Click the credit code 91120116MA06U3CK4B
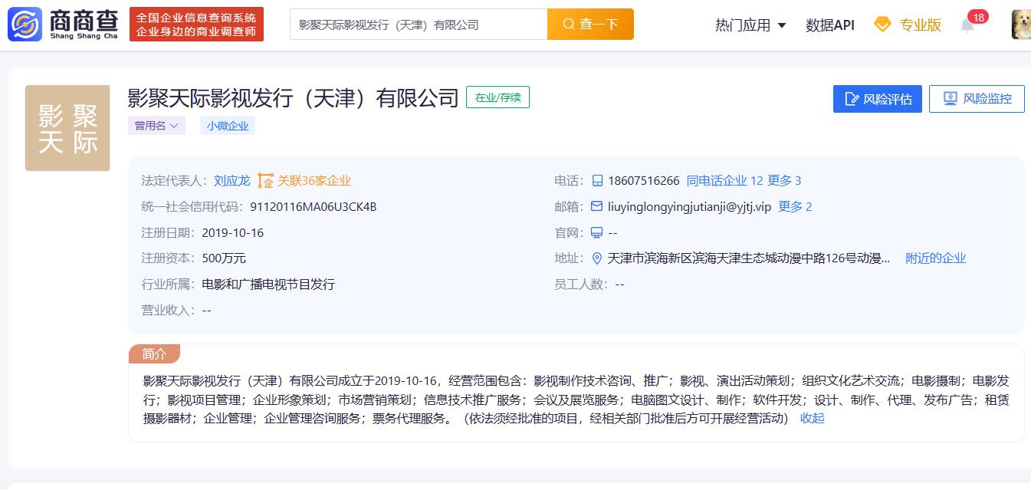Image resolution: width=1031 pixels, height=490 pixels. click(x=314, y=207)
